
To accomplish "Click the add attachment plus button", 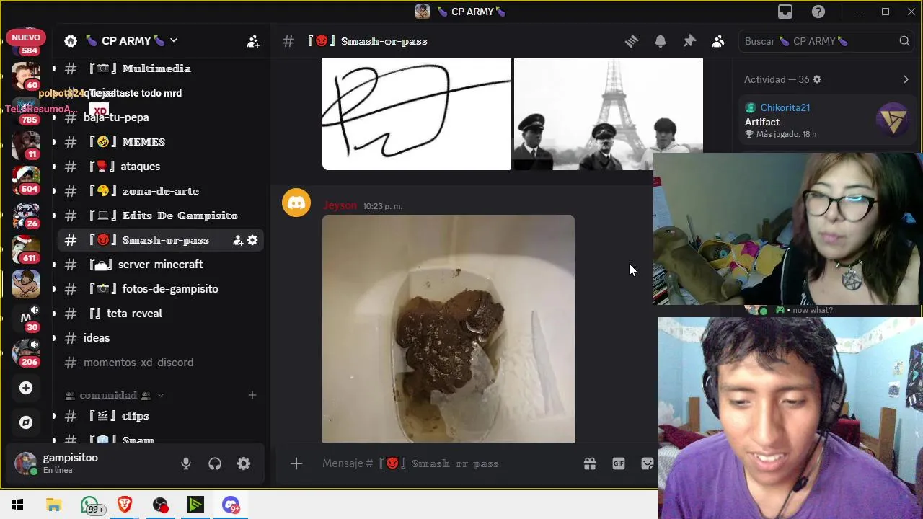I will pyautogui.click(x=296, y=463).
